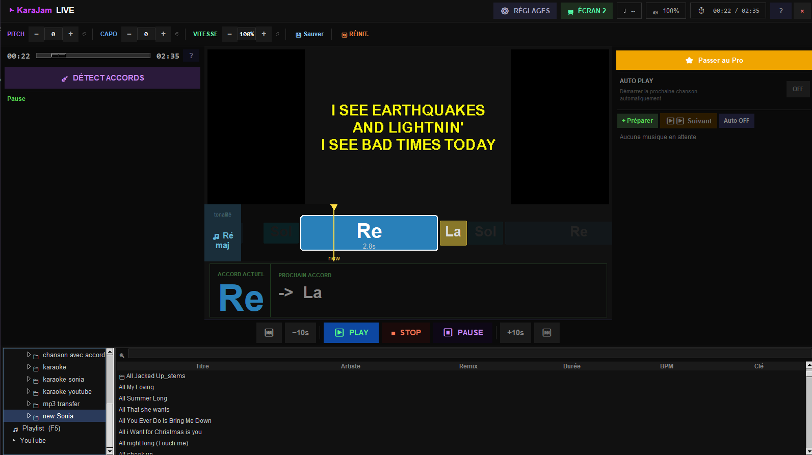
Task: Click the vitesse 100% value field
Action: click(247, 34)
